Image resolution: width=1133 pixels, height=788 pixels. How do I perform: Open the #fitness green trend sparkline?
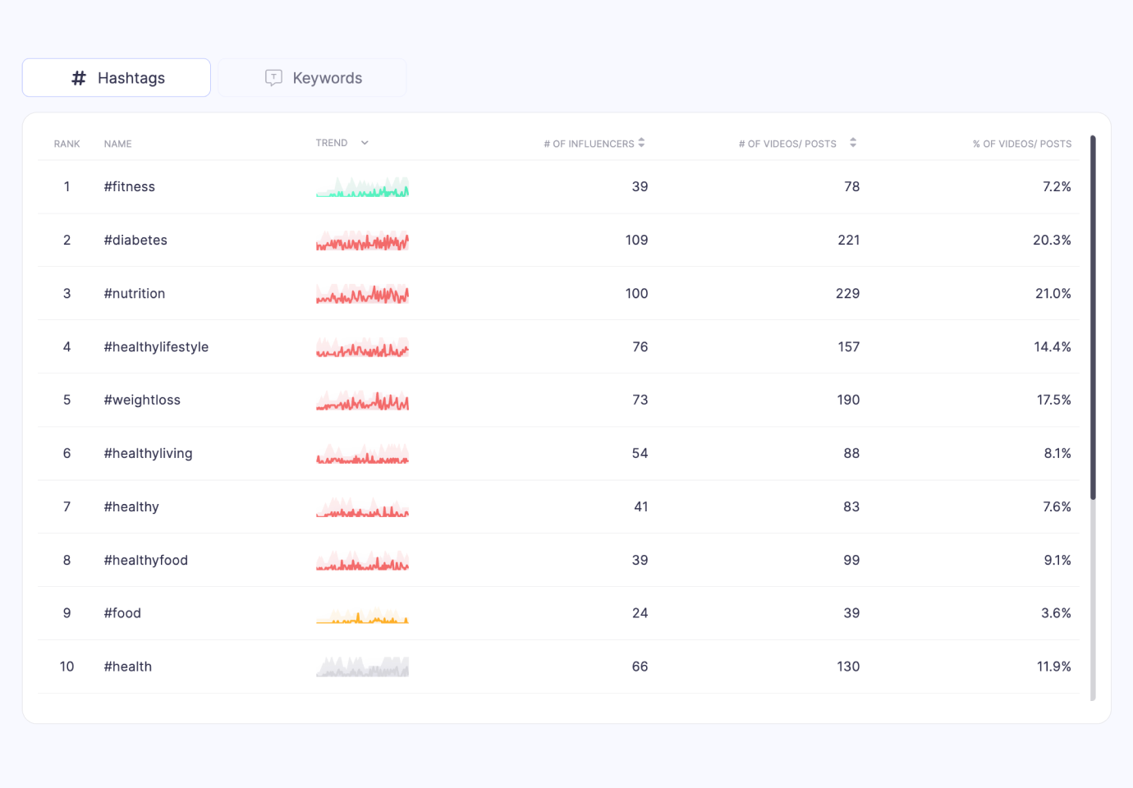362,187
